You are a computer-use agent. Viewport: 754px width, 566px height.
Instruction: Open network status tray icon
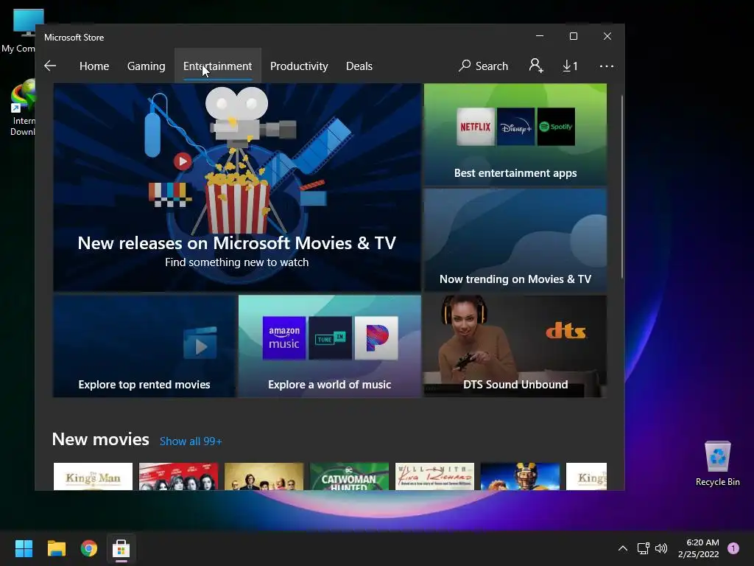643,548
